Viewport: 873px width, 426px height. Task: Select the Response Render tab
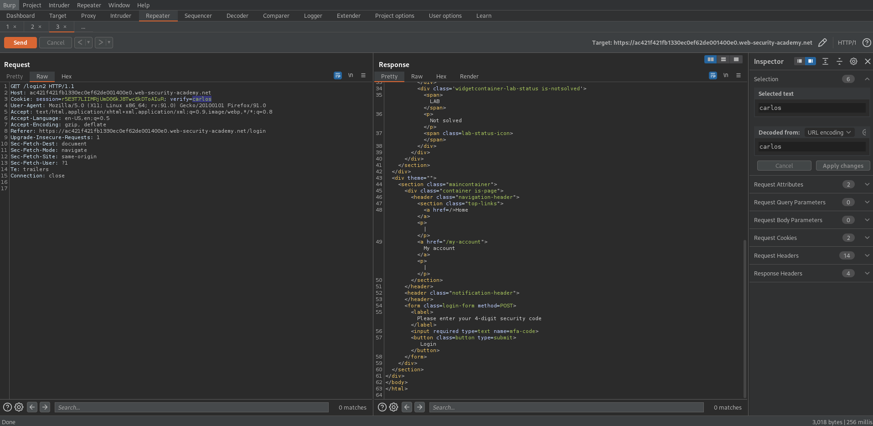[x=469, y=76]
